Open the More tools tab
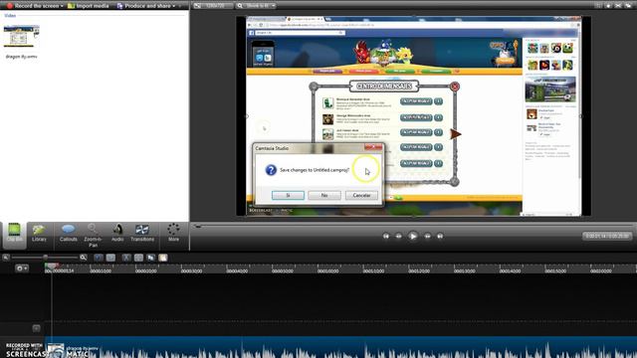This screenshot has height=358, width=637. point(173,233)
